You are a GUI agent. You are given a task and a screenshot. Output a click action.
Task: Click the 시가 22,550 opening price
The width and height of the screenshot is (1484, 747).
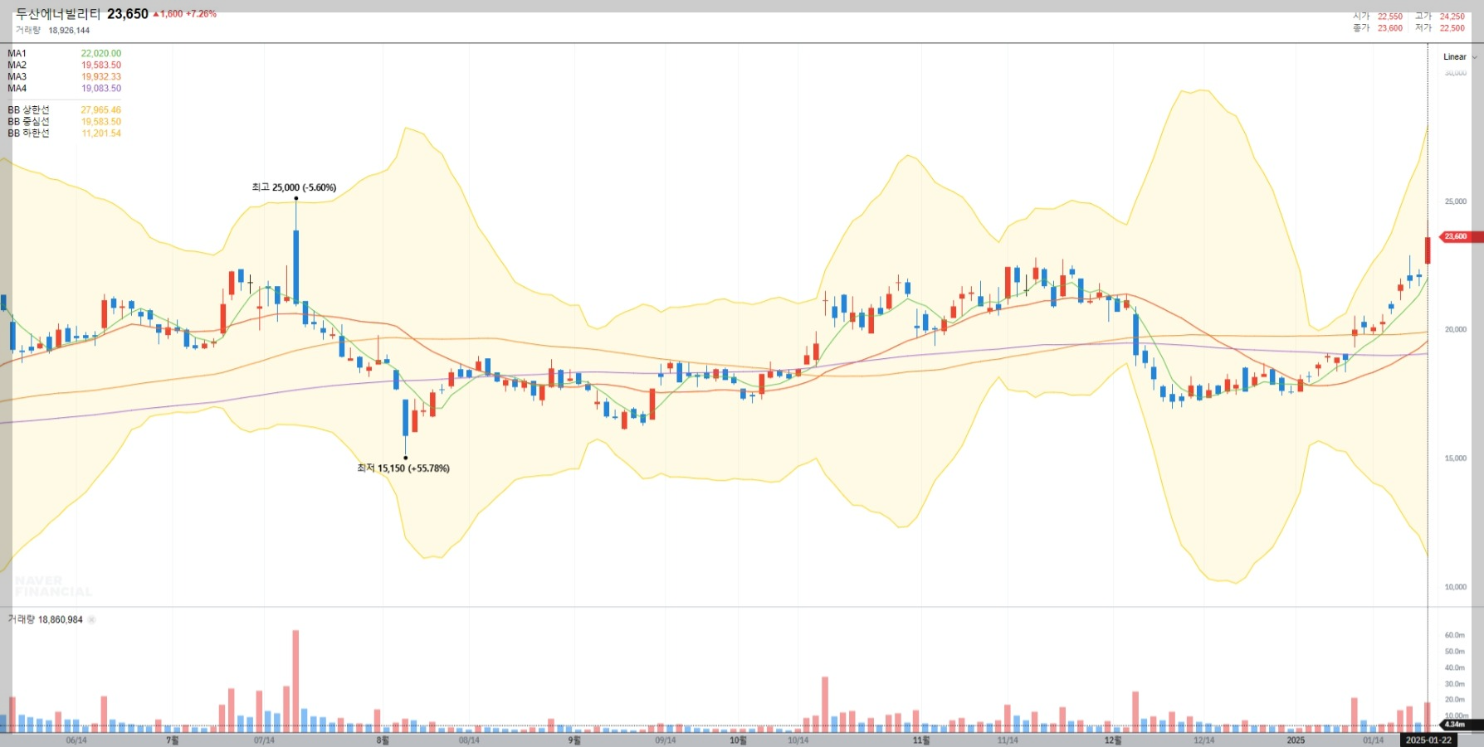click(1378, 17)
